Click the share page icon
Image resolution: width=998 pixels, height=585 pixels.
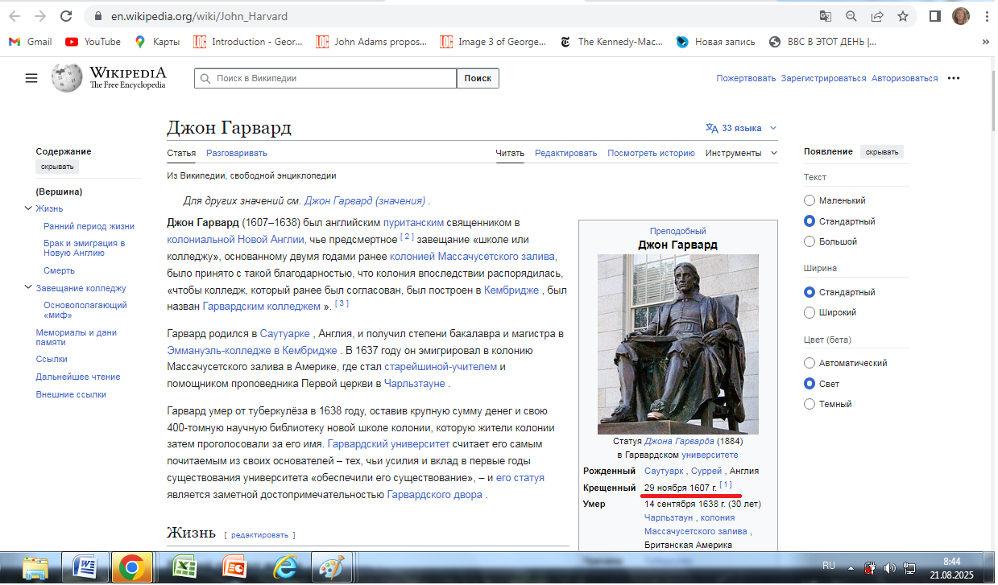877,16
